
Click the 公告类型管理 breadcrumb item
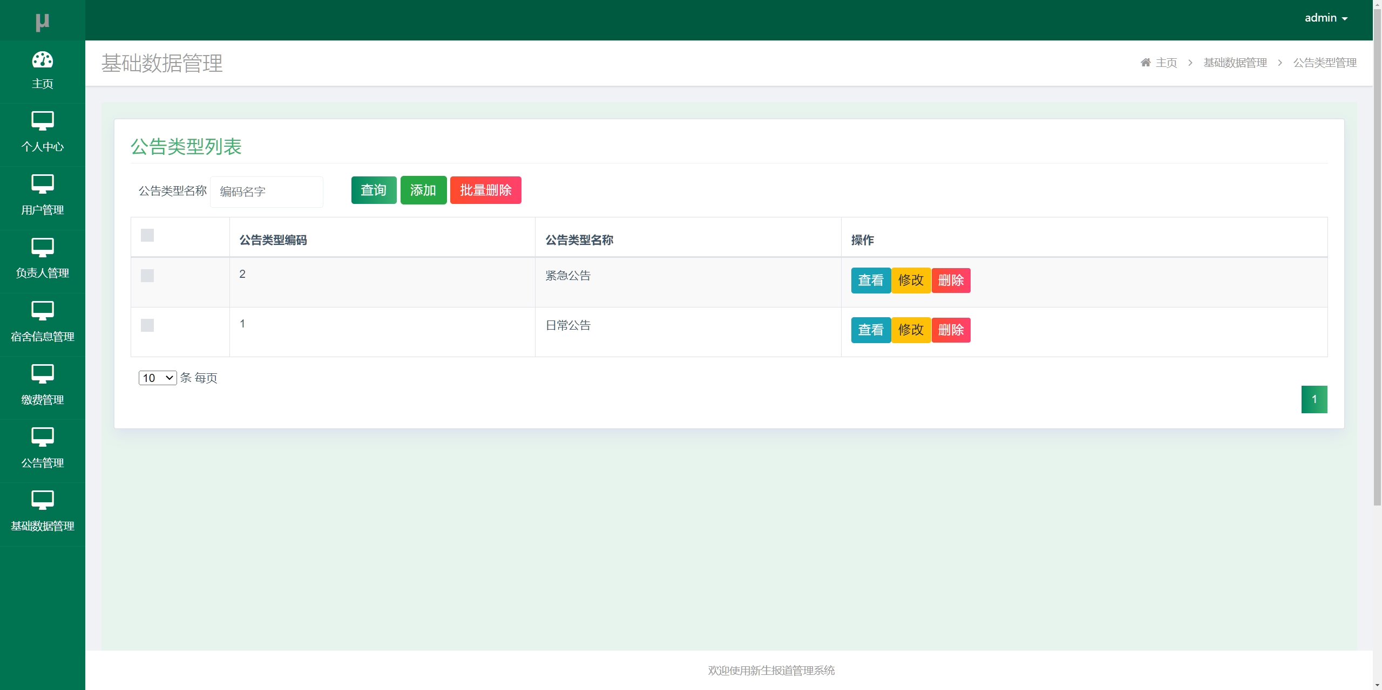coord(1325,63)
